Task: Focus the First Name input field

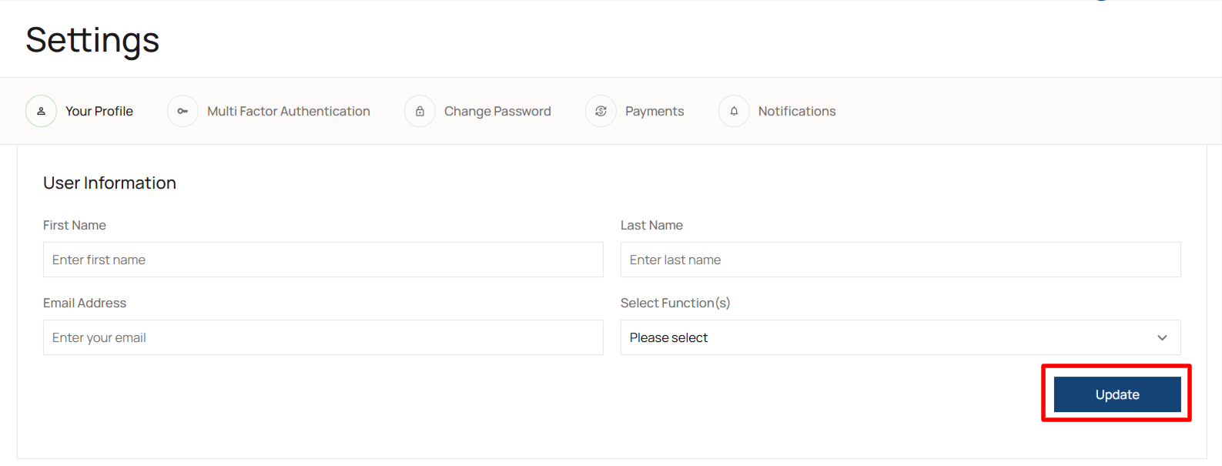Action: tap(323, 260)
